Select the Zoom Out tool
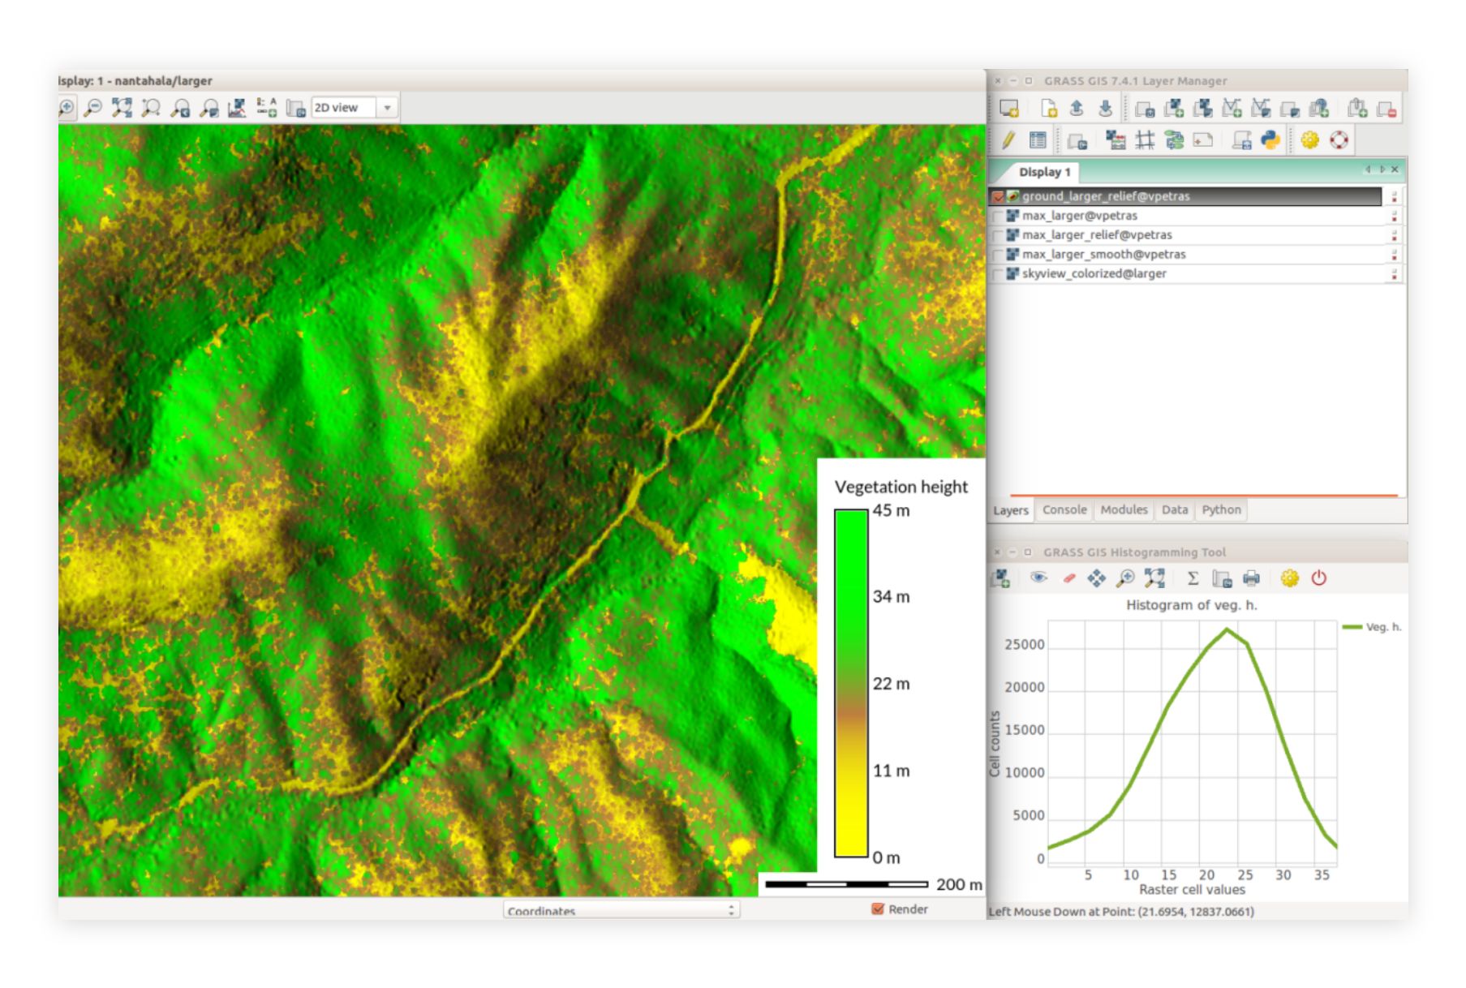Screen dimensions: 1466x988 [94, 107]
